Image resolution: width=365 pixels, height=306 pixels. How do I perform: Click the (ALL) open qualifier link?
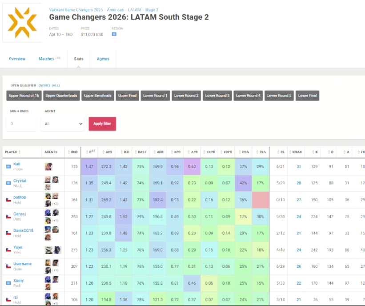click(56, 85)
